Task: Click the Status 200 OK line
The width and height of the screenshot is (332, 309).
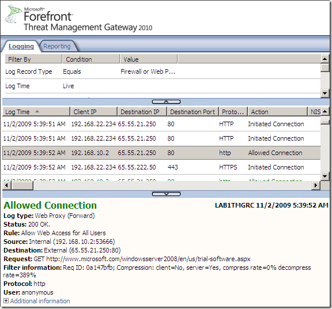Action: point(27,224)
